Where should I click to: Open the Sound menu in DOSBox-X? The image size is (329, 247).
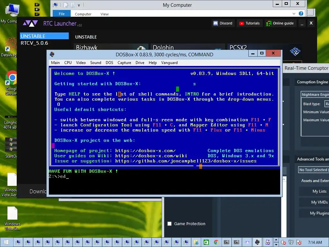(x=96, y=63)
